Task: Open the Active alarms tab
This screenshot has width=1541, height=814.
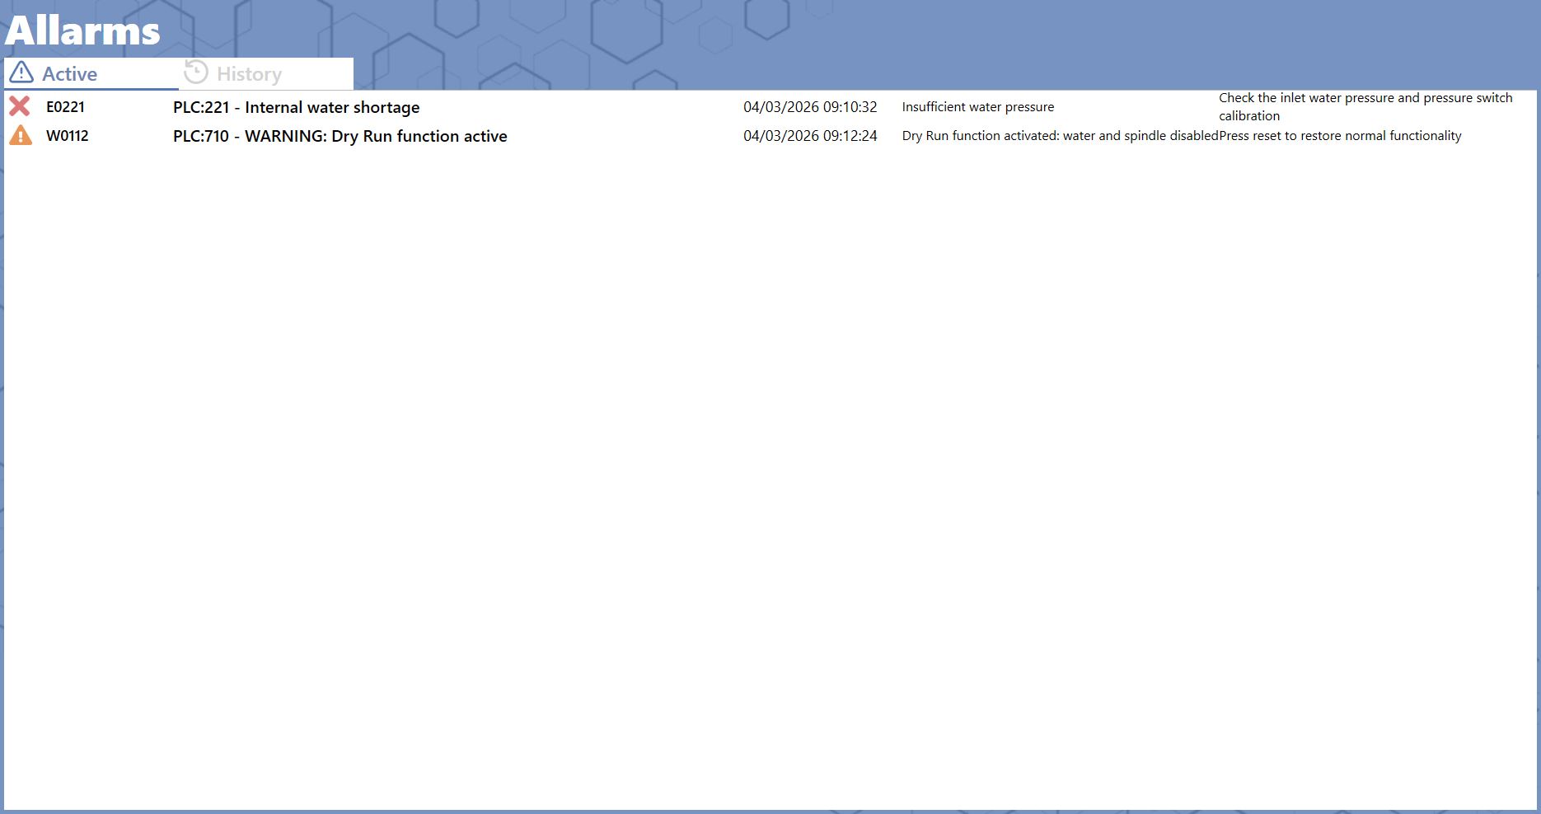Action: point(91,73)
